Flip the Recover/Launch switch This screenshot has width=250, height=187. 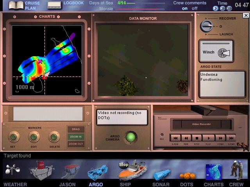point(206,26)
